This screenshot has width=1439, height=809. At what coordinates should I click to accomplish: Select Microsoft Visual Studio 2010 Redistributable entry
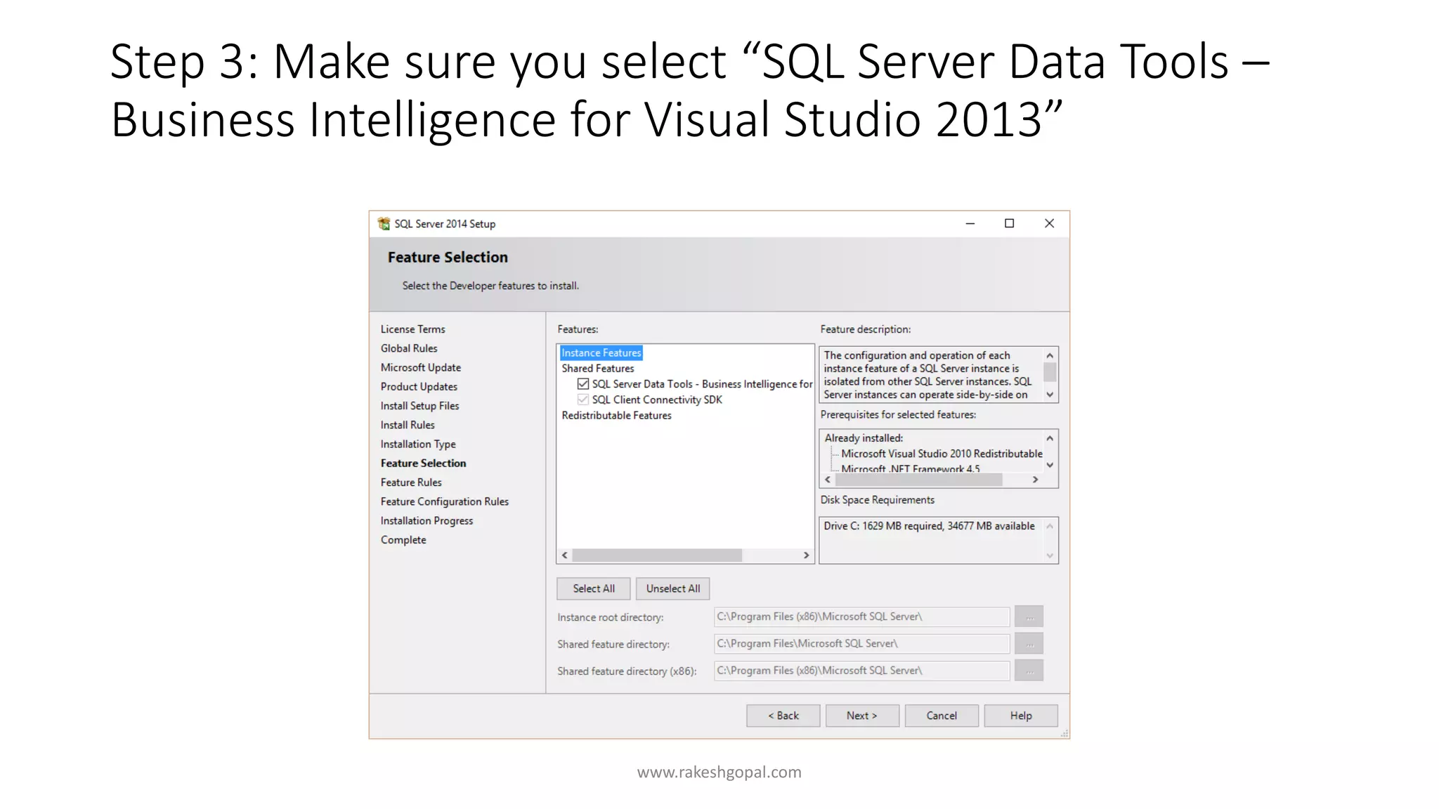click(x=942, y=454)
